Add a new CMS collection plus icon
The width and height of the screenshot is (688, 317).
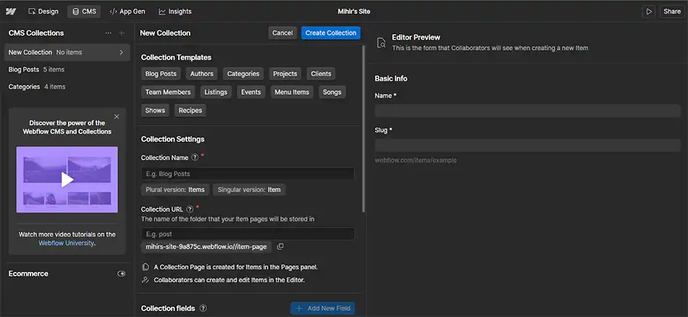click(122, 33)
